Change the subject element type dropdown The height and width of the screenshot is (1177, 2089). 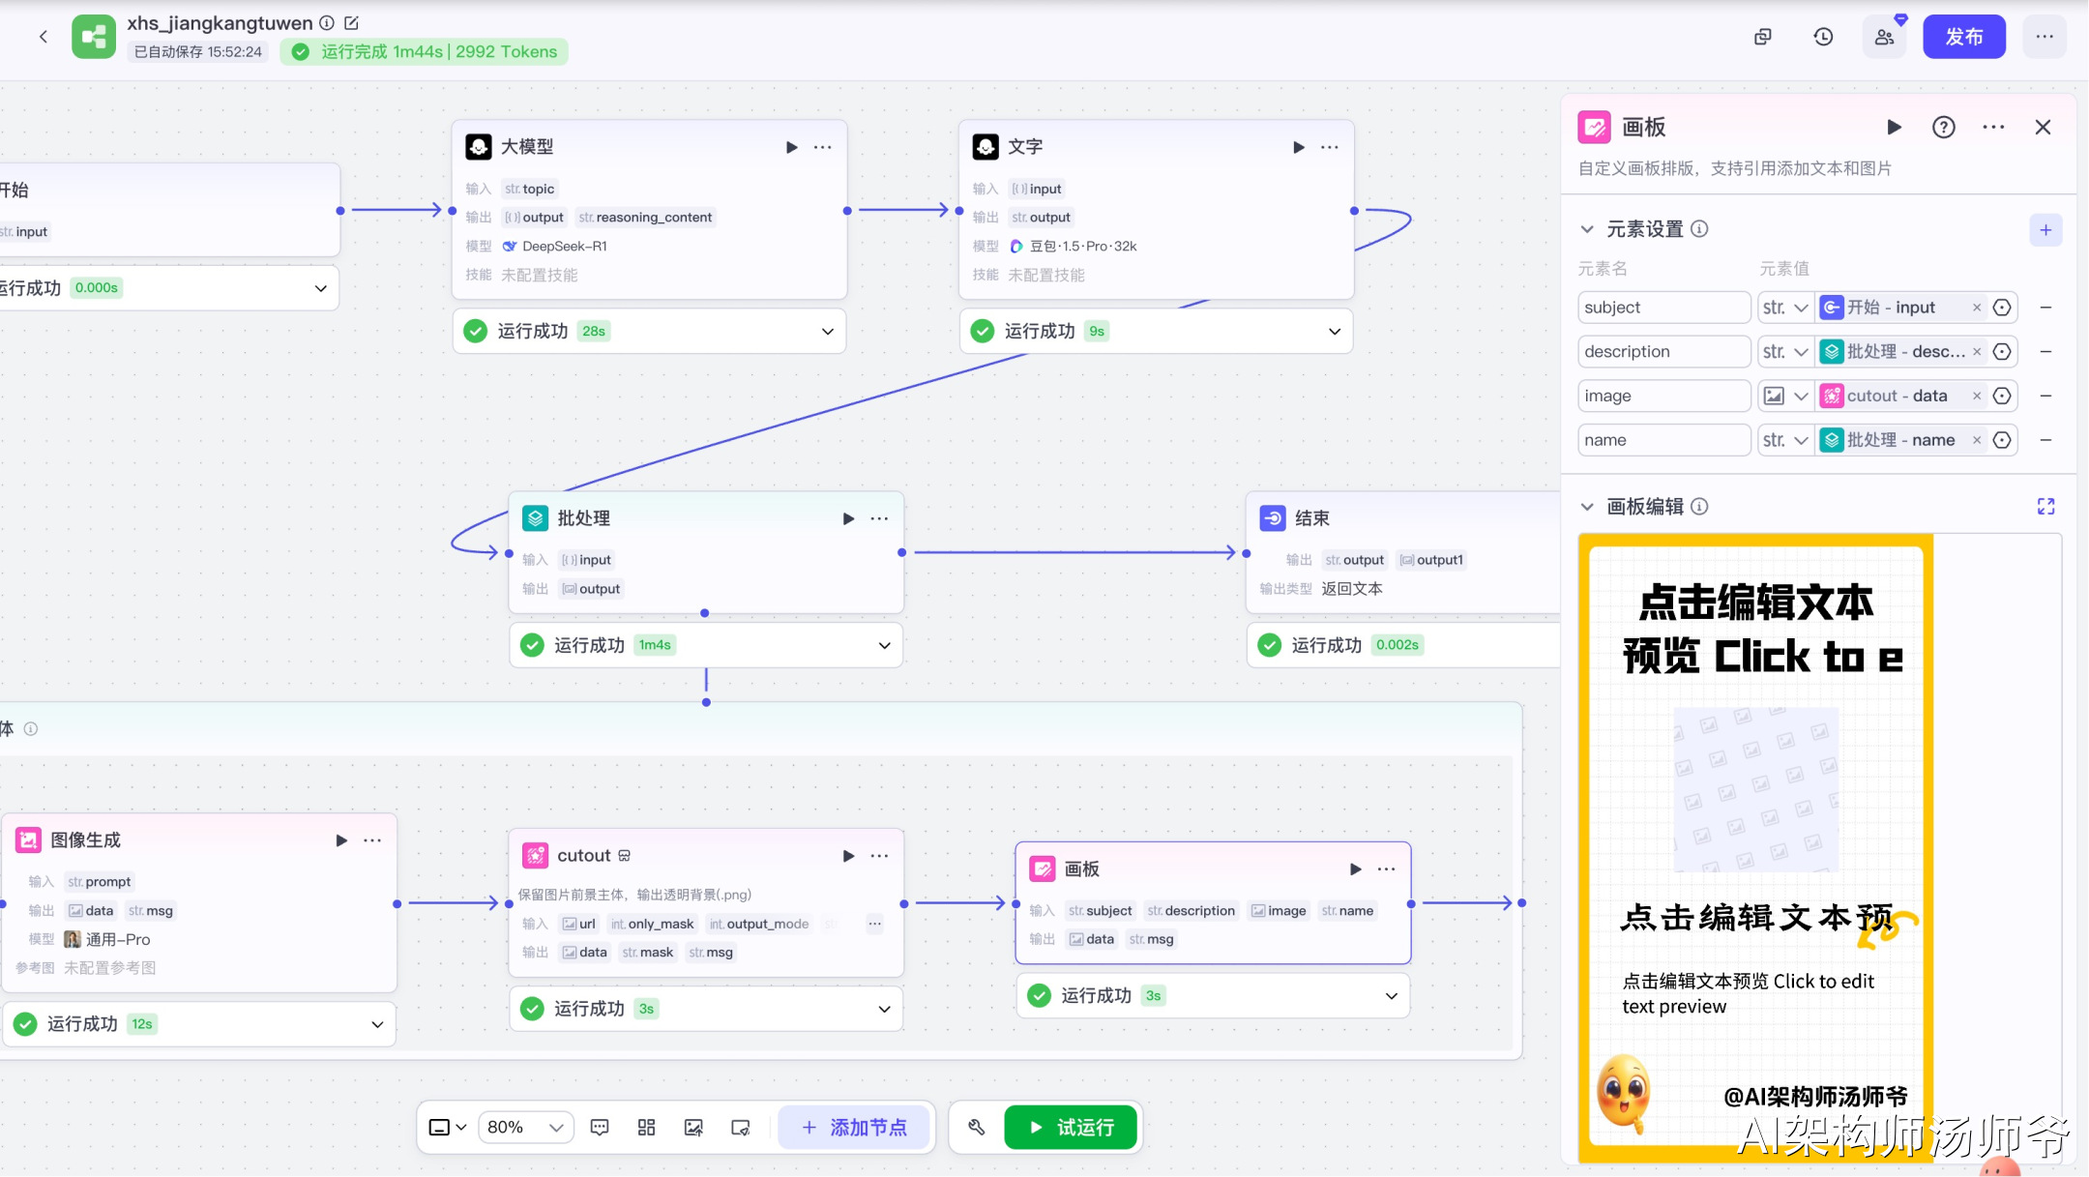click(1784, 308)
